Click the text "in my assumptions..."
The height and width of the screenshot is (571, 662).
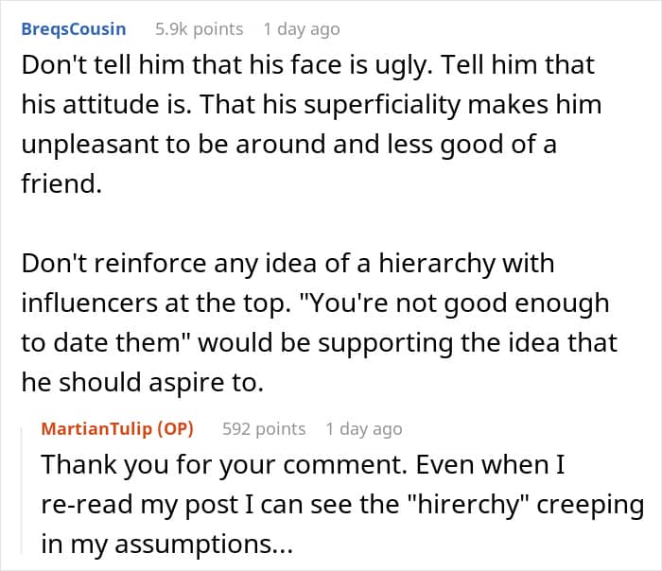click(166, 545)
